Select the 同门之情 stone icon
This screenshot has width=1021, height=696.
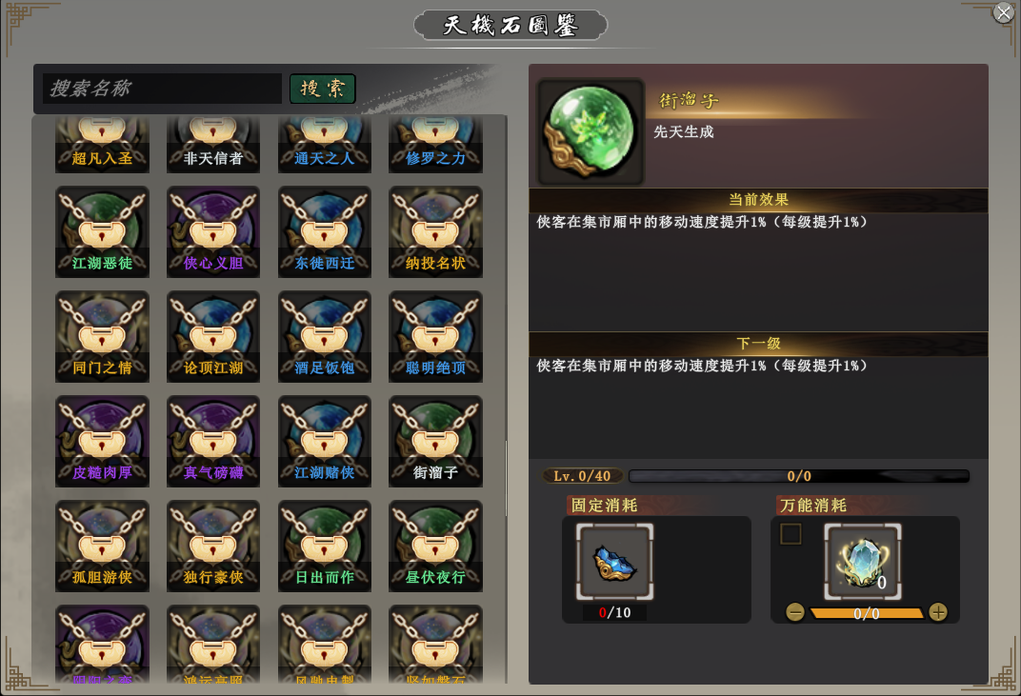pyautogui.click(x=102, y=337)
